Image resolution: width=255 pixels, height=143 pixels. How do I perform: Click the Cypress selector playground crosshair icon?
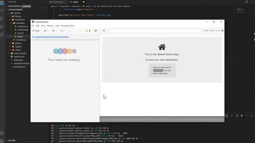(104, 31)
